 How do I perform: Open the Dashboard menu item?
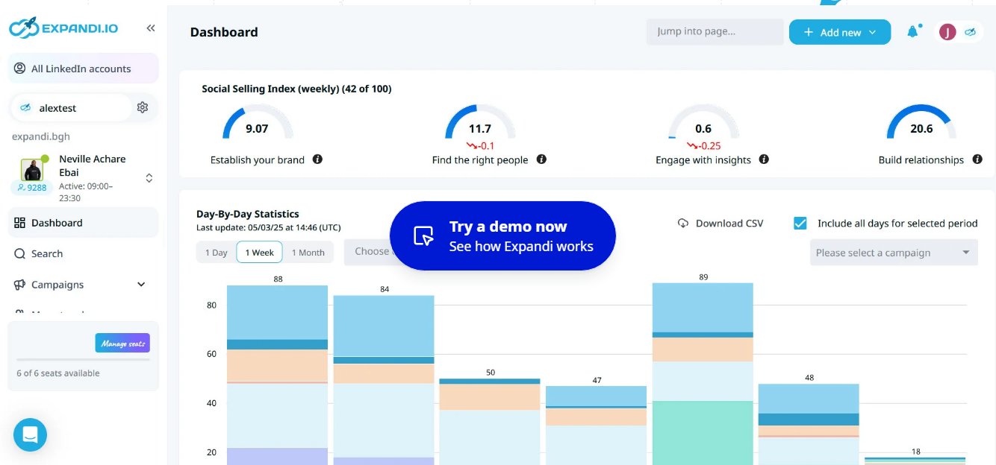pos(83,223)
